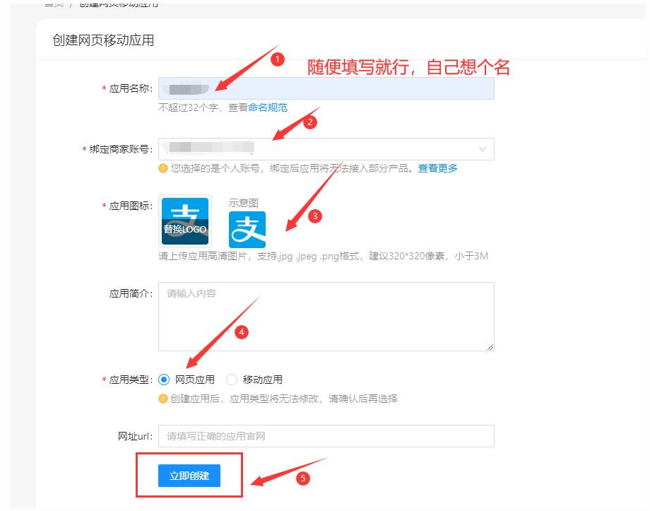650x511 pixels.
Task: Expand the 绑定商家账号 dropdown arrow
Action: 483,149
